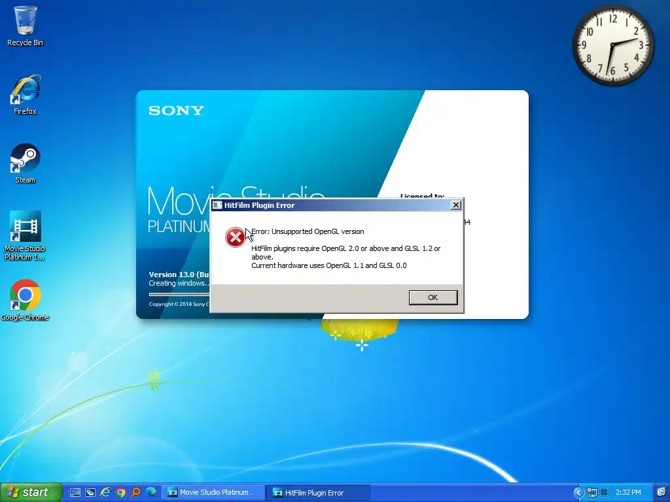Image resolution: width=670 pixels, height=502 pixels.
Task: Switch to Movie Studio Platinum taskbar button
Action: (213, 493)
